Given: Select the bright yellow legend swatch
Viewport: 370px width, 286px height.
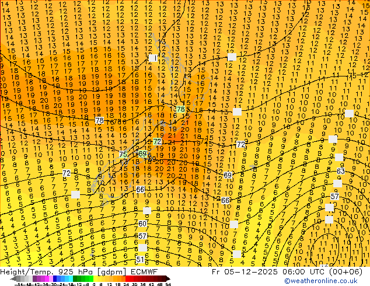Looking at the screenshot, I should (x=95, y=279).
